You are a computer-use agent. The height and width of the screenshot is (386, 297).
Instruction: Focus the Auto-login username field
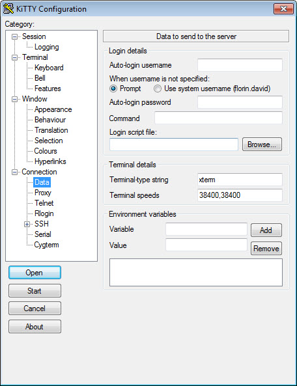240,65
